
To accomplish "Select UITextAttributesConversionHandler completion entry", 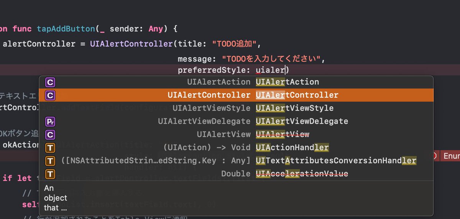I will click(x=236, y=161).
